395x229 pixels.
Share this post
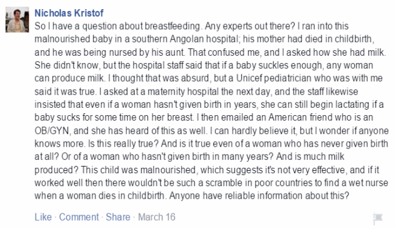point(118,217)
